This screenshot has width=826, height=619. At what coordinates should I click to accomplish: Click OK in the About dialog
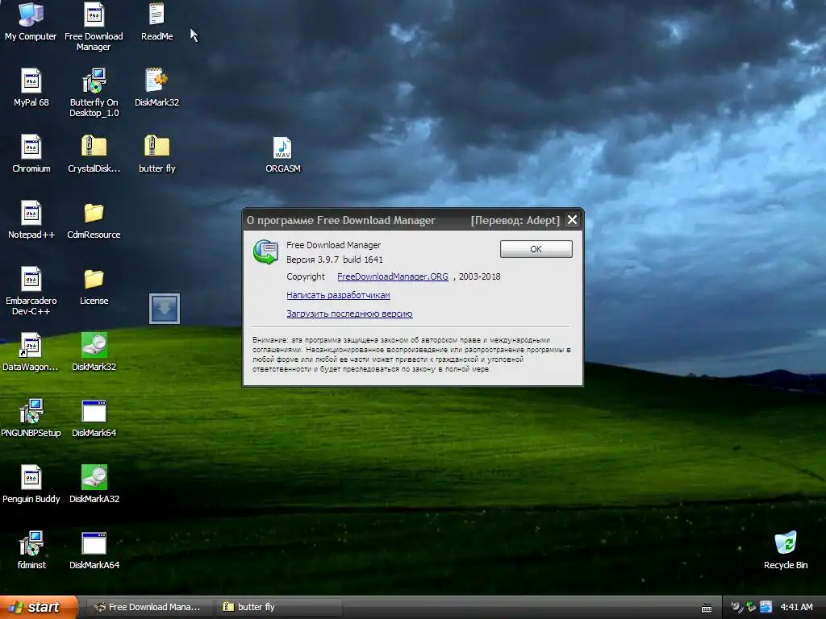click(536, 249)
